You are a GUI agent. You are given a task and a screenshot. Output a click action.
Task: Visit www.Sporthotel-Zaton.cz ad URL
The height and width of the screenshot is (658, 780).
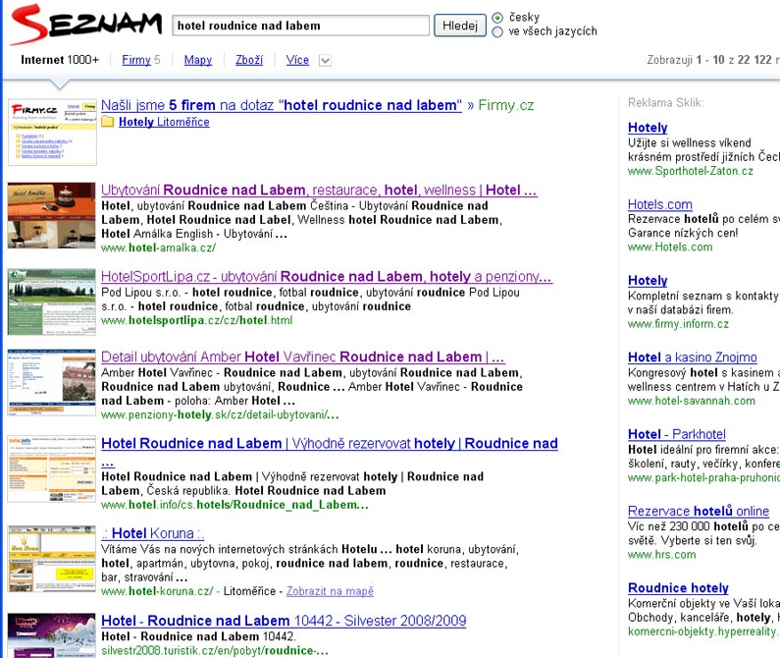(691, 171)
